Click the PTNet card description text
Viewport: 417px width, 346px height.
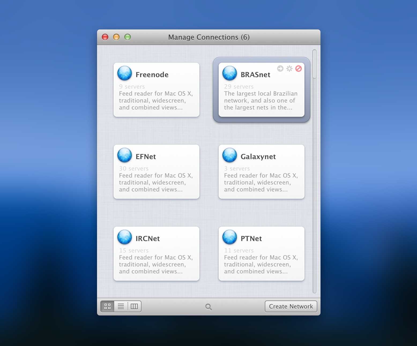tap(261, 264)
